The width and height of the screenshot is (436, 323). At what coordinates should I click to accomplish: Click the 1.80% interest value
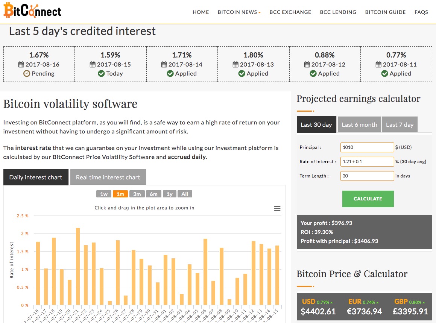[x=253, y=55]
